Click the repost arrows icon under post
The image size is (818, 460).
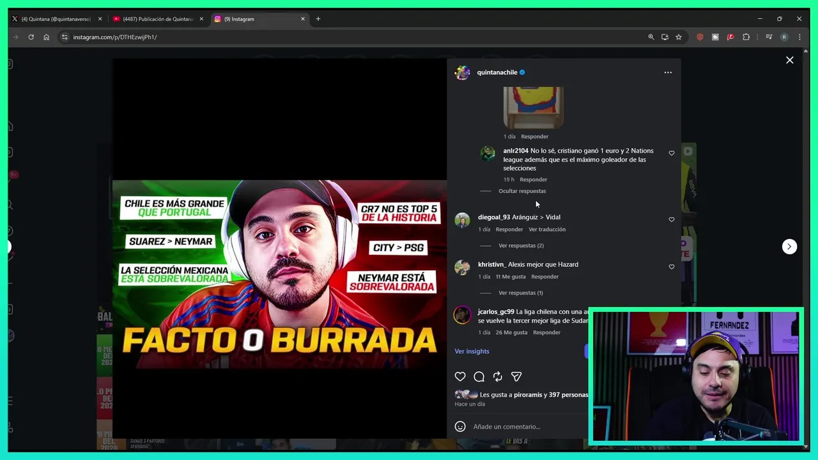498,377
